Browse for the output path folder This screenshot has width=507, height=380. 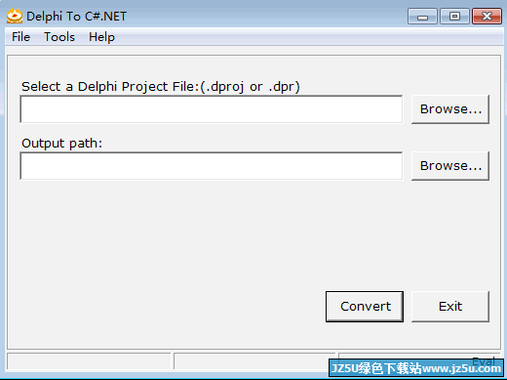click(x=450, y=166)
